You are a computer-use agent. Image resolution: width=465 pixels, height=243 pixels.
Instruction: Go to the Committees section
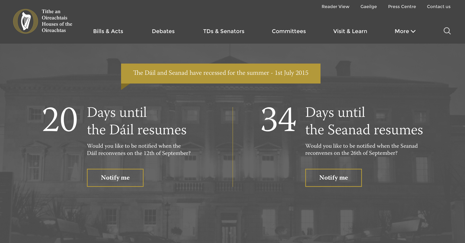pyautogui.click(x=289, y=31)
